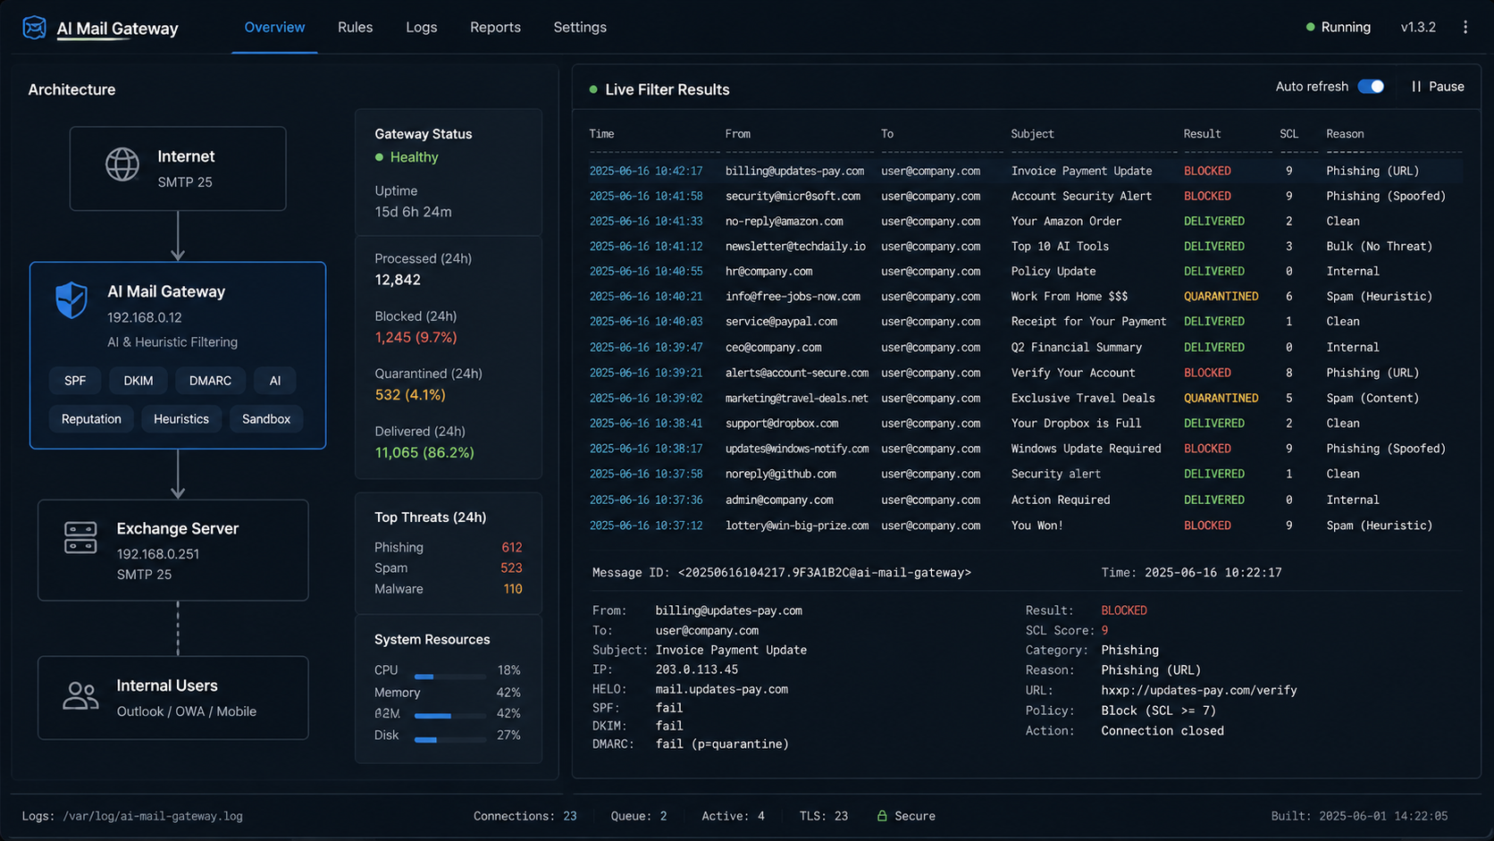Click the Exchange Server rack icon
This screenshot has height=841, width=1494.
80,538
